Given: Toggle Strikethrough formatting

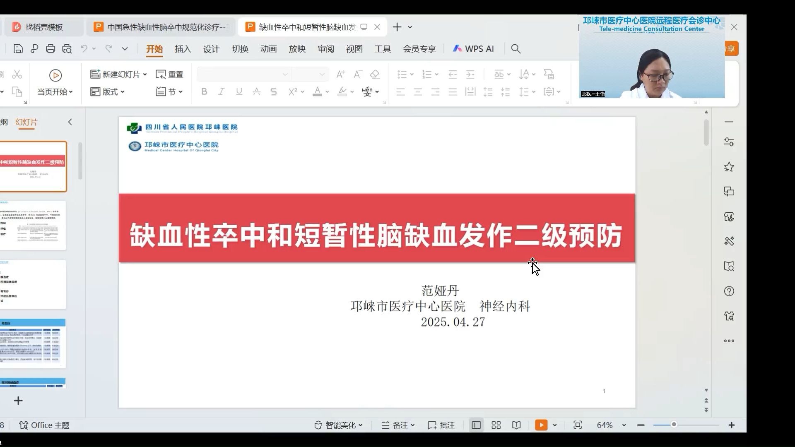Looking at the screenshot, I should 256,92.
